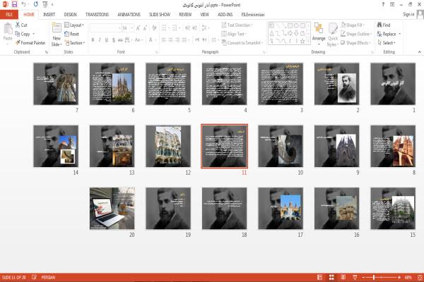Screen dimensions: 424x282
Task: Click zoom in plus button
Action: coord(399,277)
